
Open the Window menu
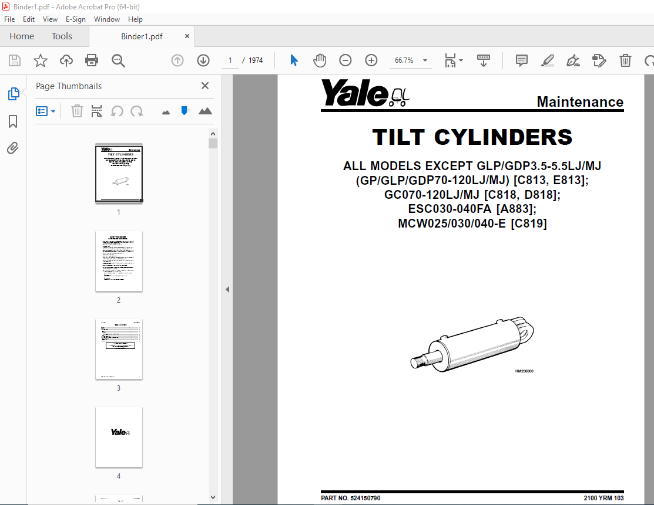pyautogui.click(x=107, y=19)
